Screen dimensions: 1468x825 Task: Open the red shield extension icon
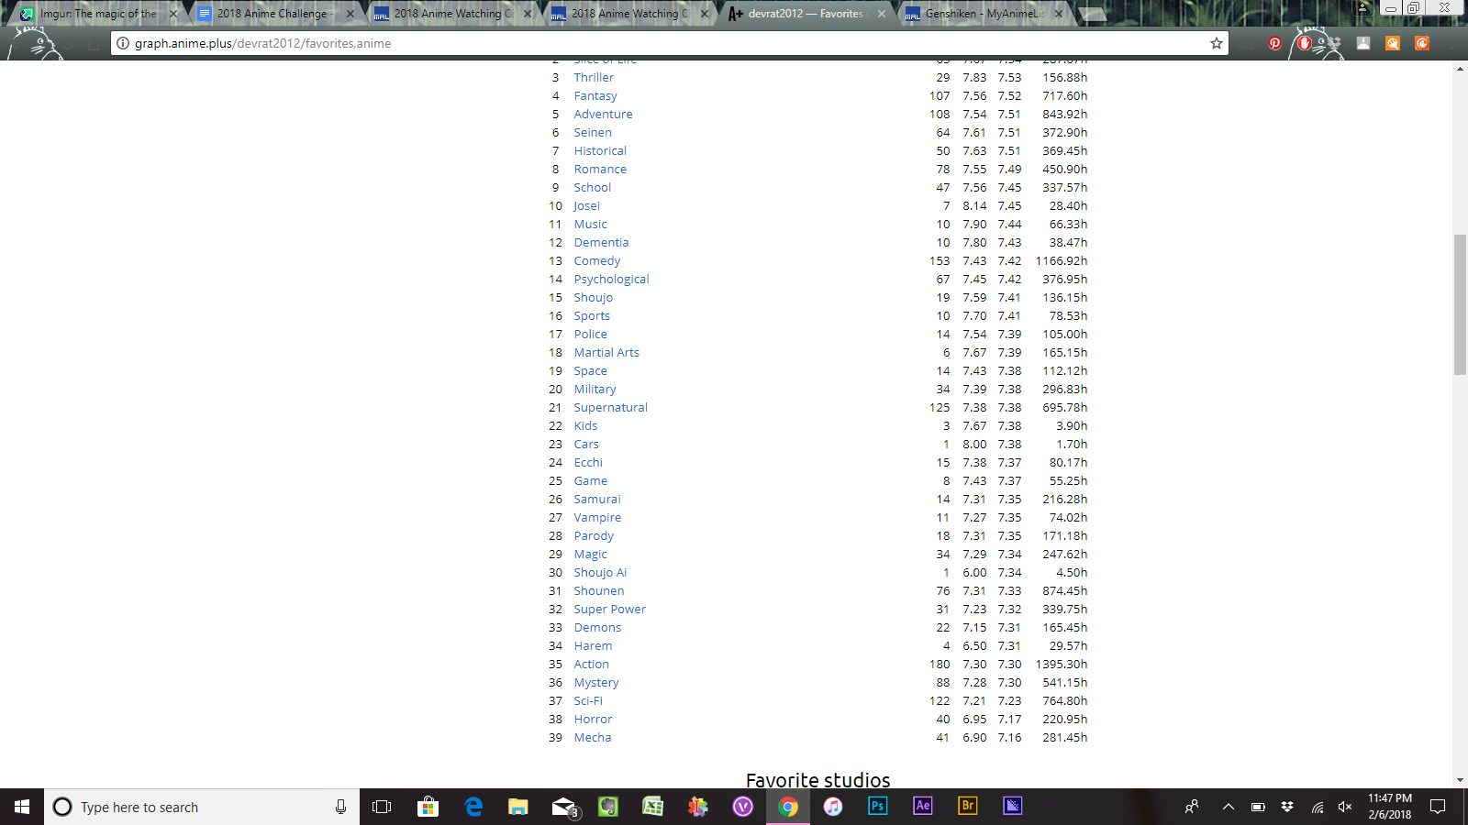[1305, 43]
